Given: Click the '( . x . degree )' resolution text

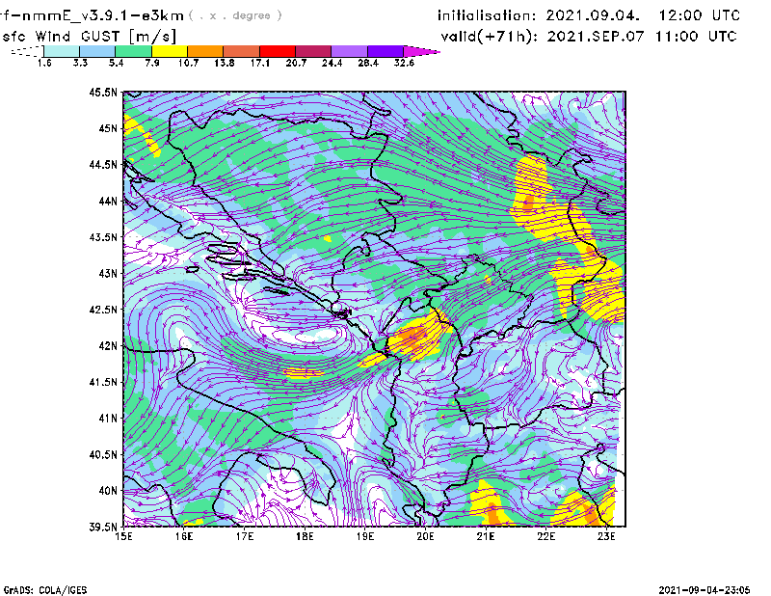Looking at the screenshot, I should [x=235, y=15].
